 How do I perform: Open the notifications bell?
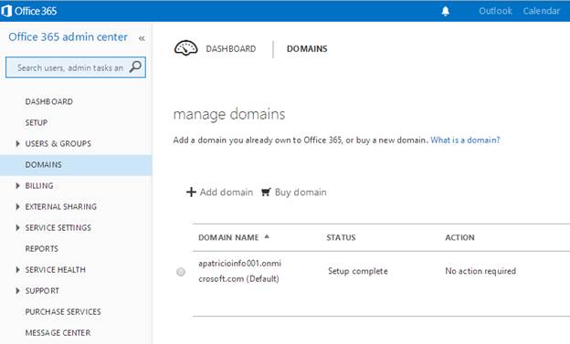tap(446, 11)
